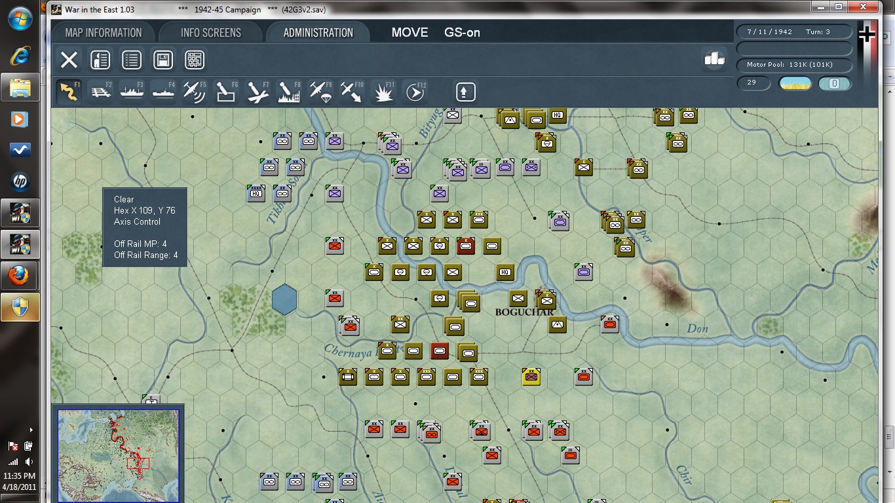Click the HP icon on taskbar
Screen dimensions: 895x503
click(20, 181)
